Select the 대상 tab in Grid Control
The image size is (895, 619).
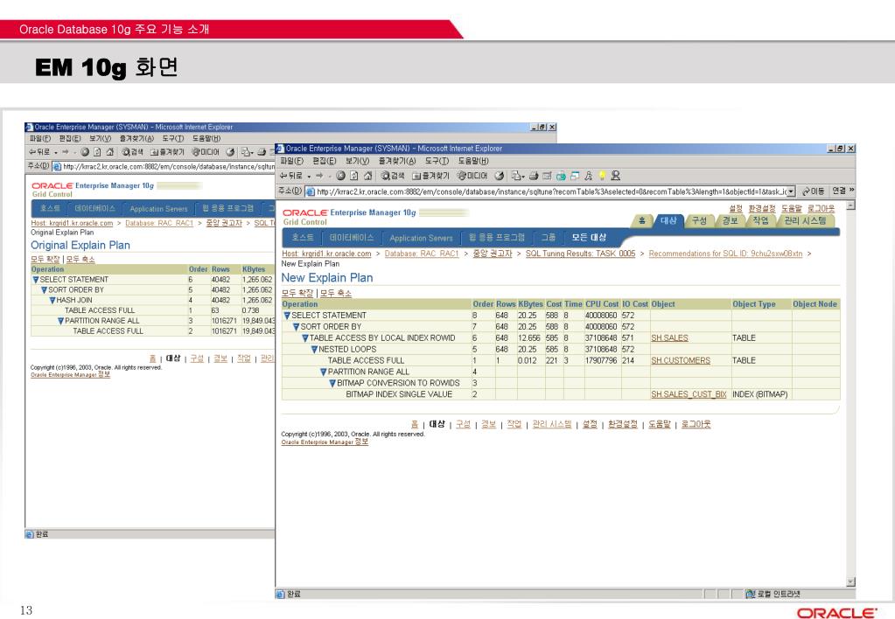coord(668,220)
